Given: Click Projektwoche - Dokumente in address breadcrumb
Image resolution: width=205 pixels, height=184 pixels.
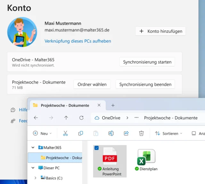Looking at the screenshot, I should click(x=171, y=118).
